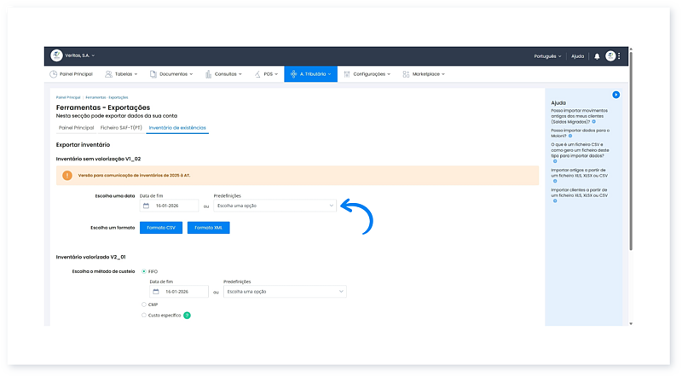Click calendar icon in FIFO Data de fim field
The height and width of the screenshot is (377, 682).
coord(157,292)
